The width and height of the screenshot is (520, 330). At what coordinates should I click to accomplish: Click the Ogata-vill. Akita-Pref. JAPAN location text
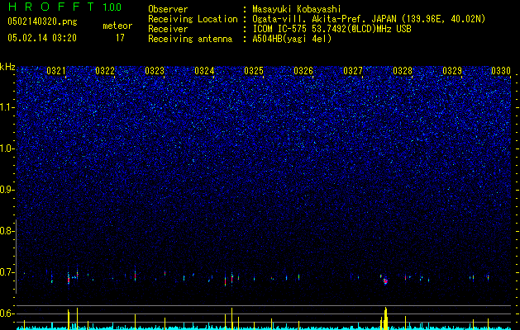coord(369,19)
